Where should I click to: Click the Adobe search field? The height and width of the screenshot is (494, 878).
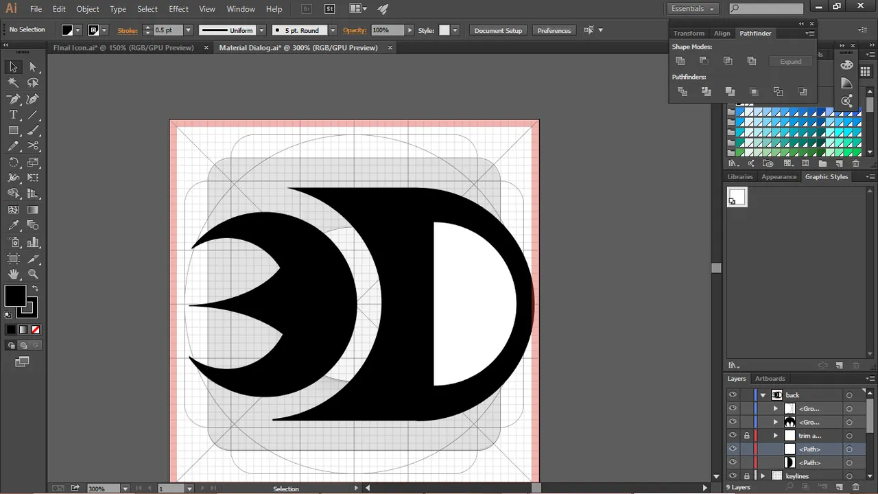coord(766,8)
